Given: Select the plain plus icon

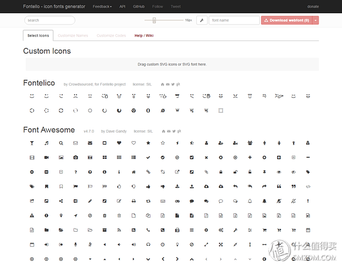Looking at the screenshot, I should tap(250, 158).
